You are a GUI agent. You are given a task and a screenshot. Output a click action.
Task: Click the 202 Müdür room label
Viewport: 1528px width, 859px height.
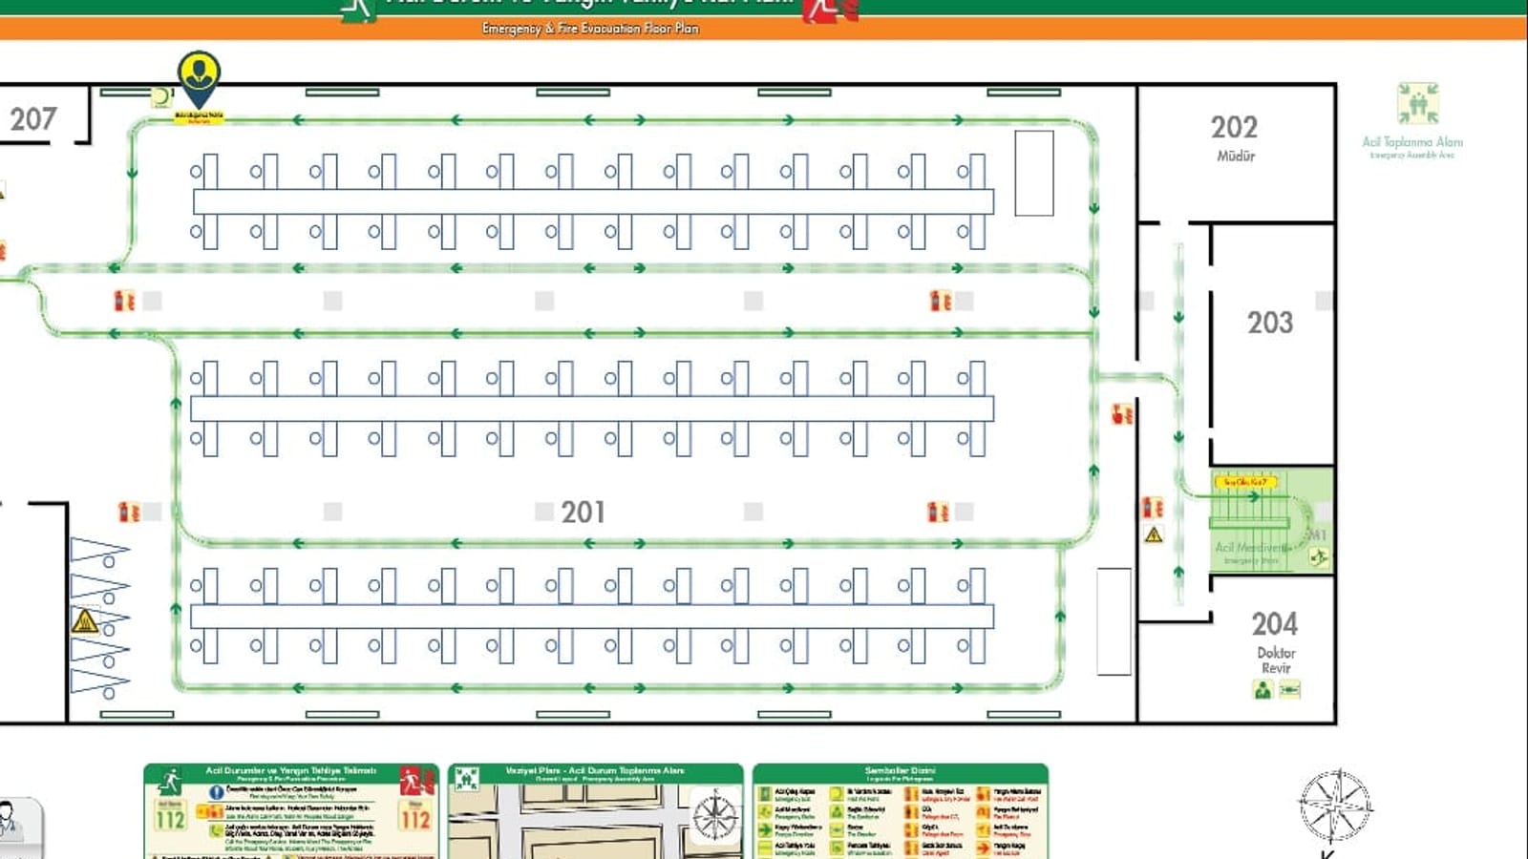click(x=1235, y=137)
